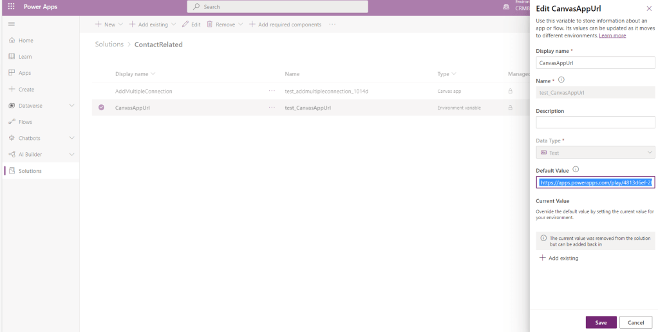Deselect the CanvasAppUrl row checkmark
The height and width of the screenshot is (332, 658).
click(x=101, y=108)
